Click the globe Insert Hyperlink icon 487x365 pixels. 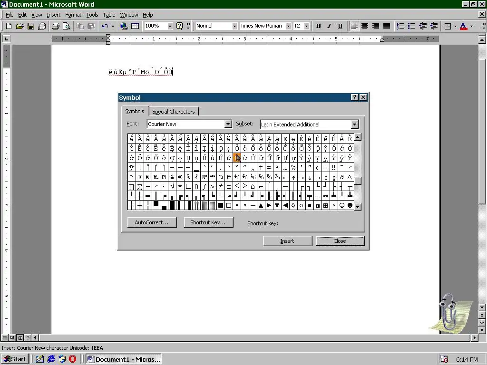click(124, 26)
